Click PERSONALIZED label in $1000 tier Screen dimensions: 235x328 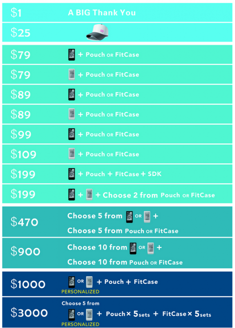(x=80, y=292)
